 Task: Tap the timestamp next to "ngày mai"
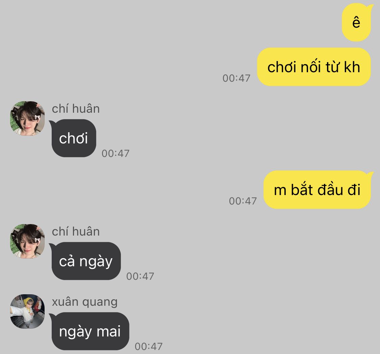pyautogui.click(x=149, y=347)
